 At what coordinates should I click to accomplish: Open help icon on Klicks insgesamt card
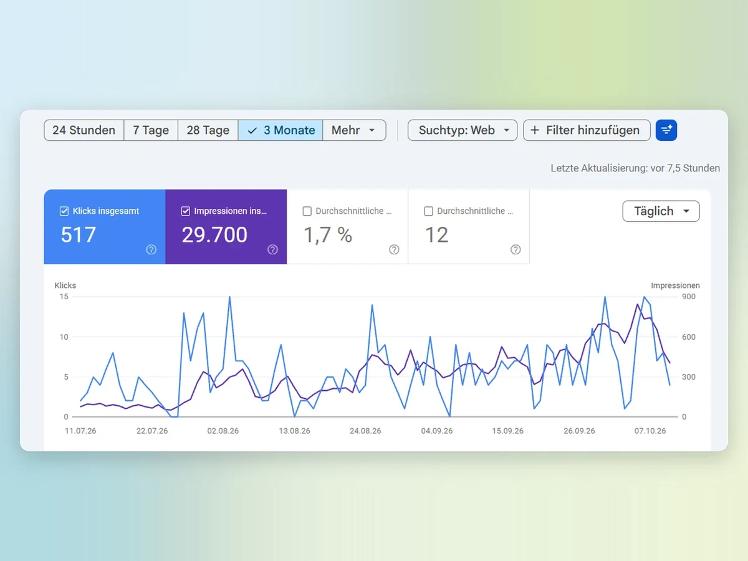151,249
